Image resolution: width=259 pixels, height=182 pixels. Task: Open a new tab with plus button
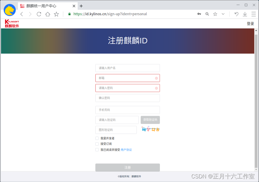tap(81, 6)
